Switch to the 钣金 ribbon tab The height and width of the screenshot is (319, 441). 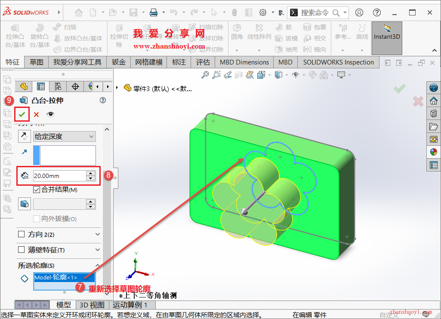118,62
